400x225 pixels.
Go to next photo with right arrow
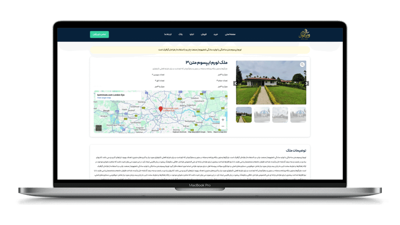pyautogui.click(x=307, y=83)
